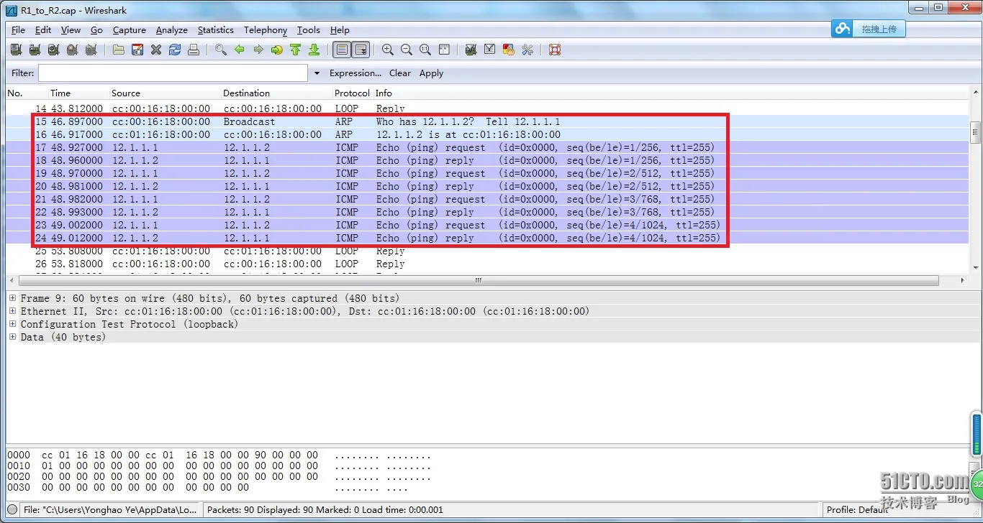Open the list of capture interfaces

[x=16, y=50]
